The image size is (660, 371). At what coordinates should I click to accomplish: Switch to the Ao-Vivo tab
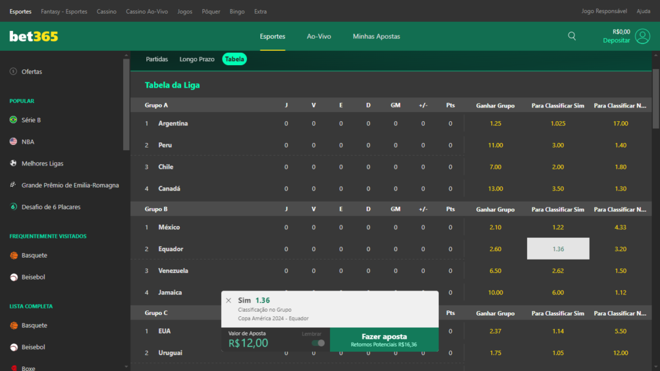(x=318, y=36)
